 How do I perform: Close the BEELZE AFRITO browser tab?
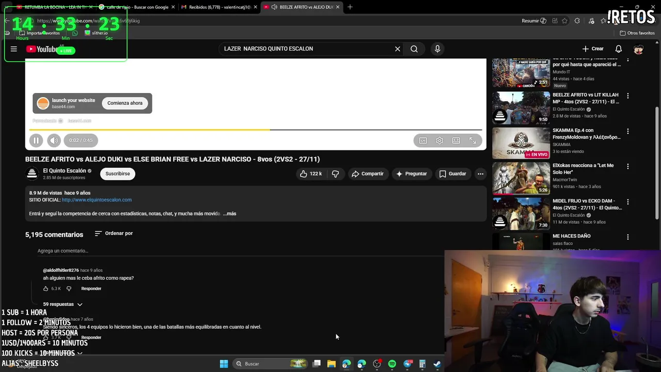[x=337, y=7]
